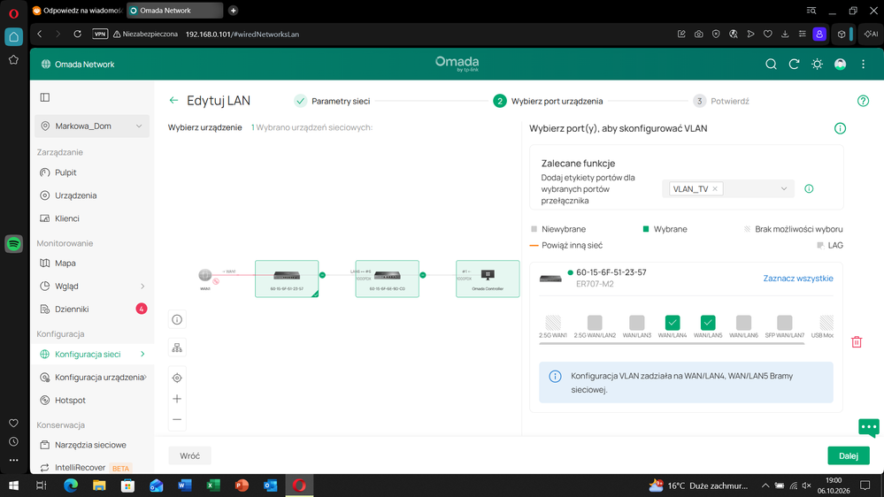Expand Konfiguracja sieci chevron
Screen dimensions: 884x497
pos(142,354)
